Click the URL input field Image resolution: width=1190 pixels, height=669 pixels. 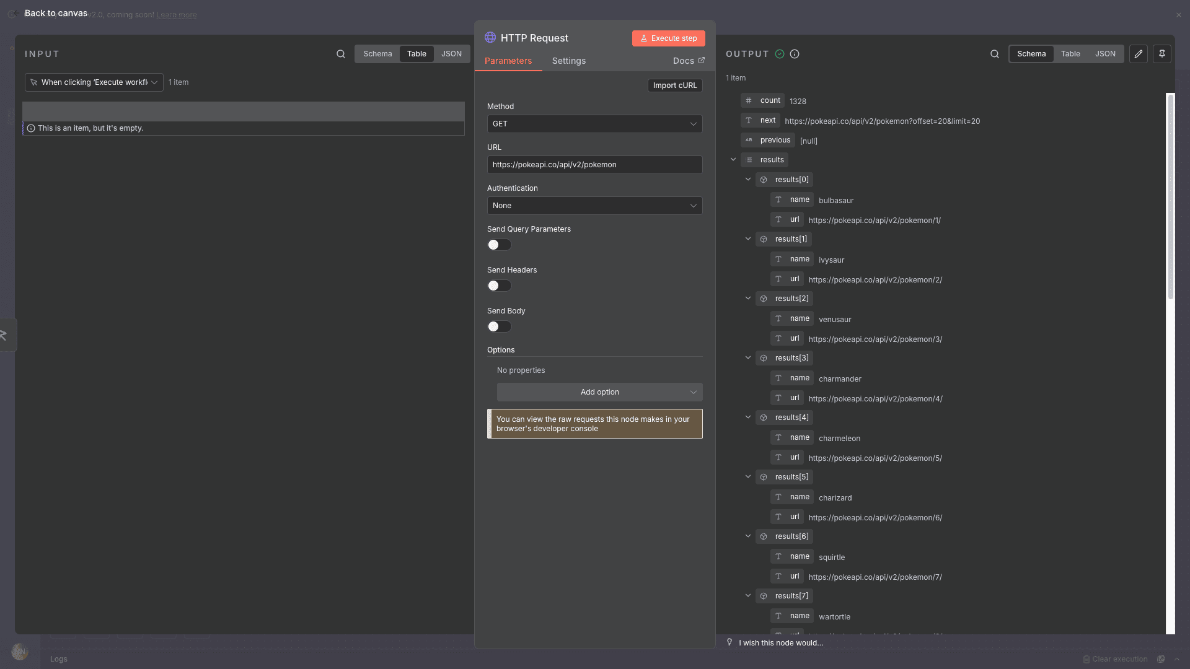coord(594,165)
